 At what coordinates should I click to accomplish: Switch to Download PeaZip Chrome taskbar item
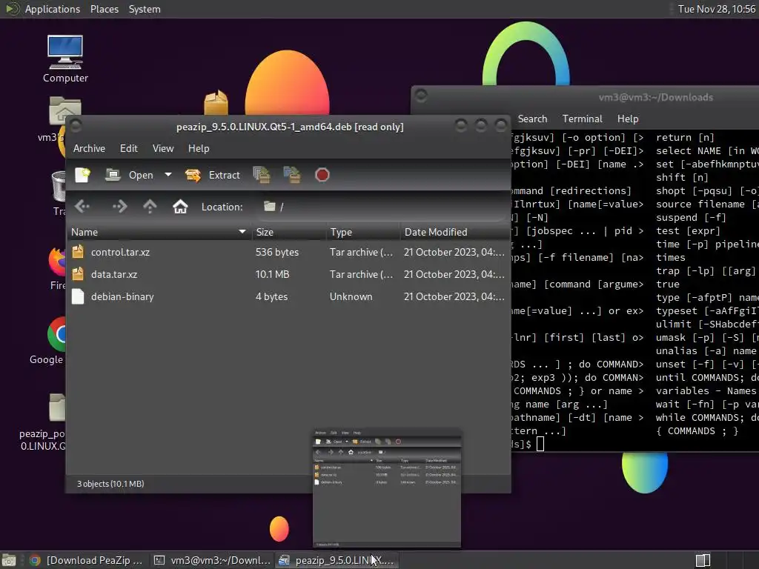tap(86, 560)
